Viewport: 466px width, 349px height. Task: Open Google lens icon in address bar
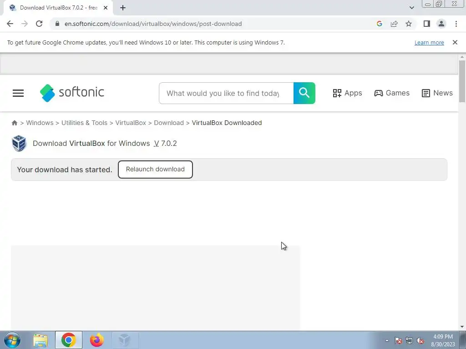point(379,24)
